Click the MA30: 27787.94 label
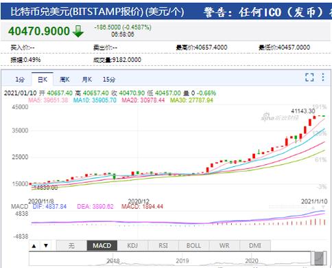Viewport: 332px width, 268px height. click(x=191, y=100)
